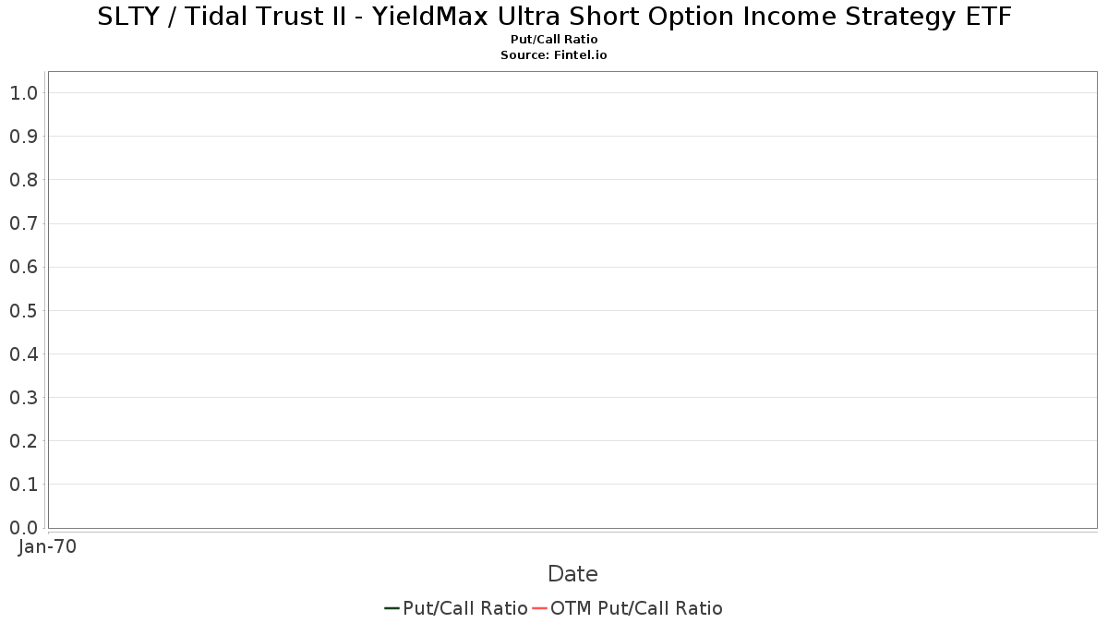Click the 0.1 y-axis label

tap(23, 485)
